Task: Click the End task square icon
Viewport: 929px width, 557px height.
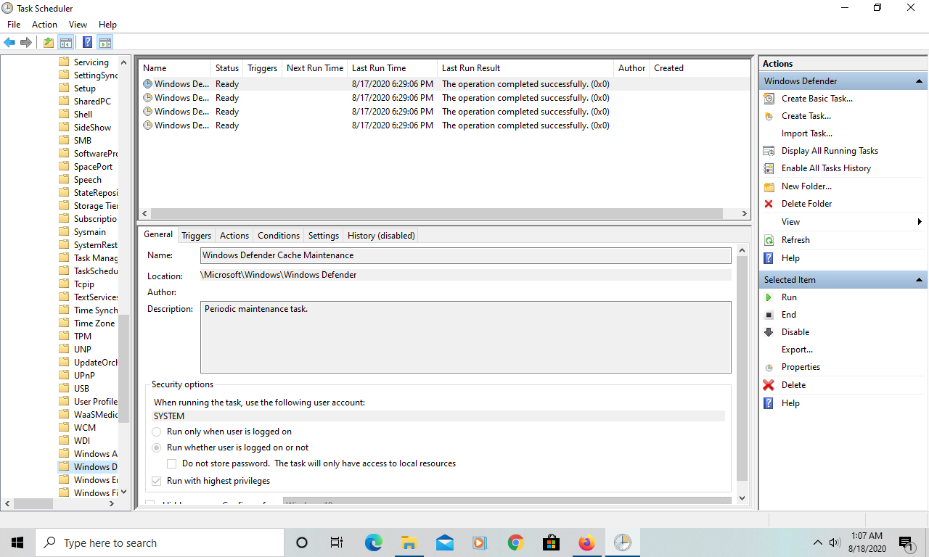Action: coord(769,315)
